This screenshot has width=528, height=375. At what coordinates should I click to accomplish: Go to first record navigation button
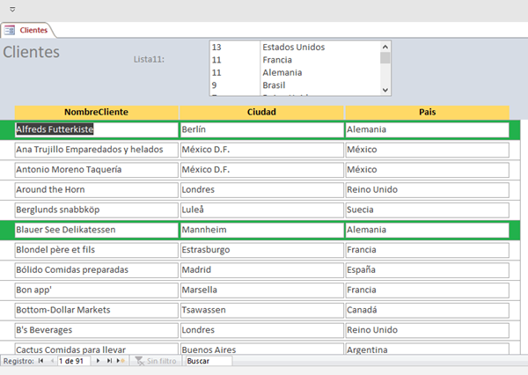[40, 361]
